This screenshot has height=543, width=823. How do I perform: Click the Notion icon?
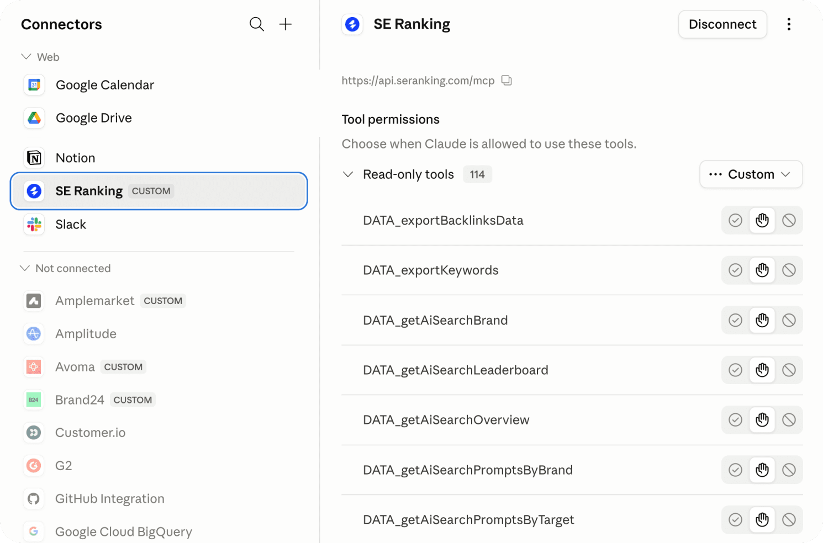tap(34, 158)
